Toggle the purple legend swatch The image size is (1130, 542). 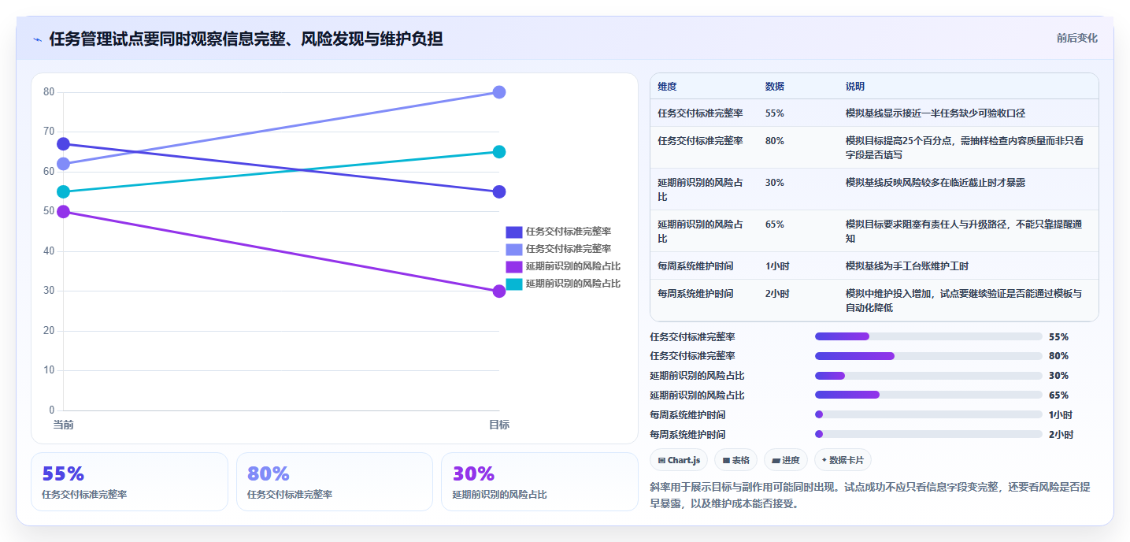(x=513, y=266)
